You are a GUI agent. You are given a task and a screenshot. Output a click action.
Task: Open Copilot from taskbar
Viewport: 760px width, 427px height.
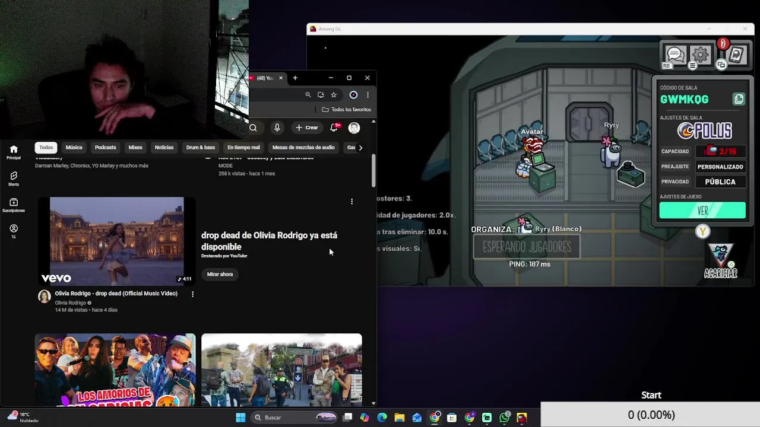[x=365, y=418]
